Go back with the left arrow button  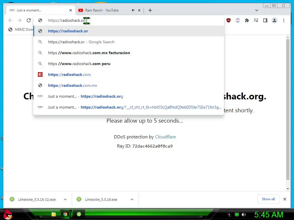(x=10, y=20)
